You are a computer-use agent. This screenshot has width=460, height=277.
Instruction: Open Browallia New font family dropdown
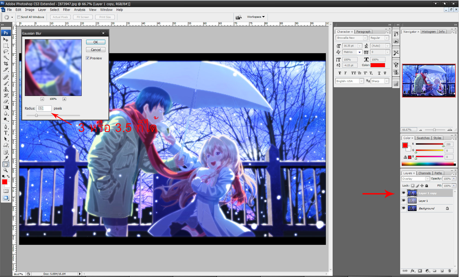365,38
